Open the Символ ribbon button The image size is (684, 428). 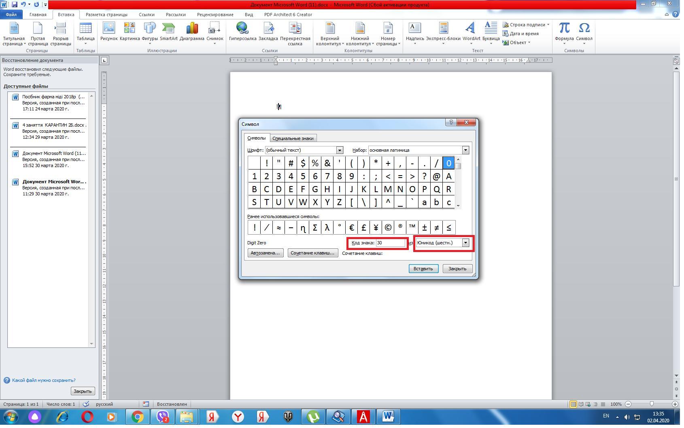pos(584,34)
